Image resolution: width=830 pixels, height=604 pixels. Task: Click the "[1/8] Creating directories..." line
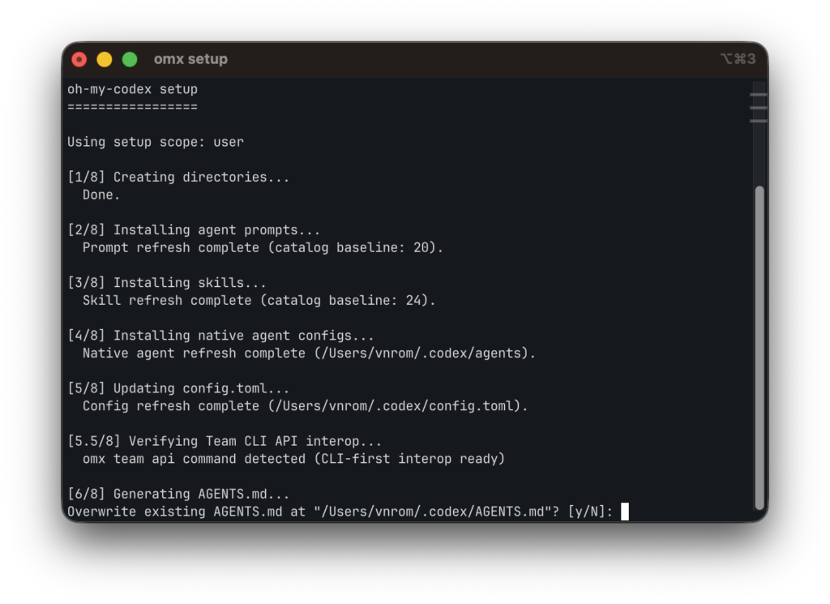(178, 178)
